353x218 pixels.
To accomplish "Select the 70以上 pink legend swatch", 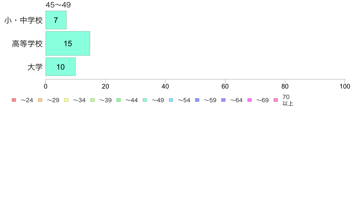I will point(276,100).
